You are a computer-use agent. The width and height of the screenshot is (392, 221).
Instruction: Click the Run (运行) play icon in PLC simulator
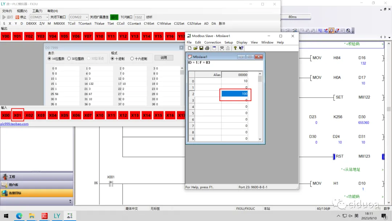click(4, 17)
